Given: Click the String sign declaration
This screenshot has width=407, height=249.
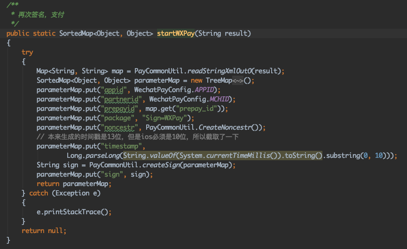Looking at the screenshot, I should point(57,165).
